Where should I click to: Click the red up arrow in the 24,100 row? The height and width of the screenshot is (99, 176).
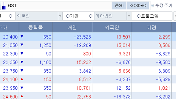(x=22, y=79)
